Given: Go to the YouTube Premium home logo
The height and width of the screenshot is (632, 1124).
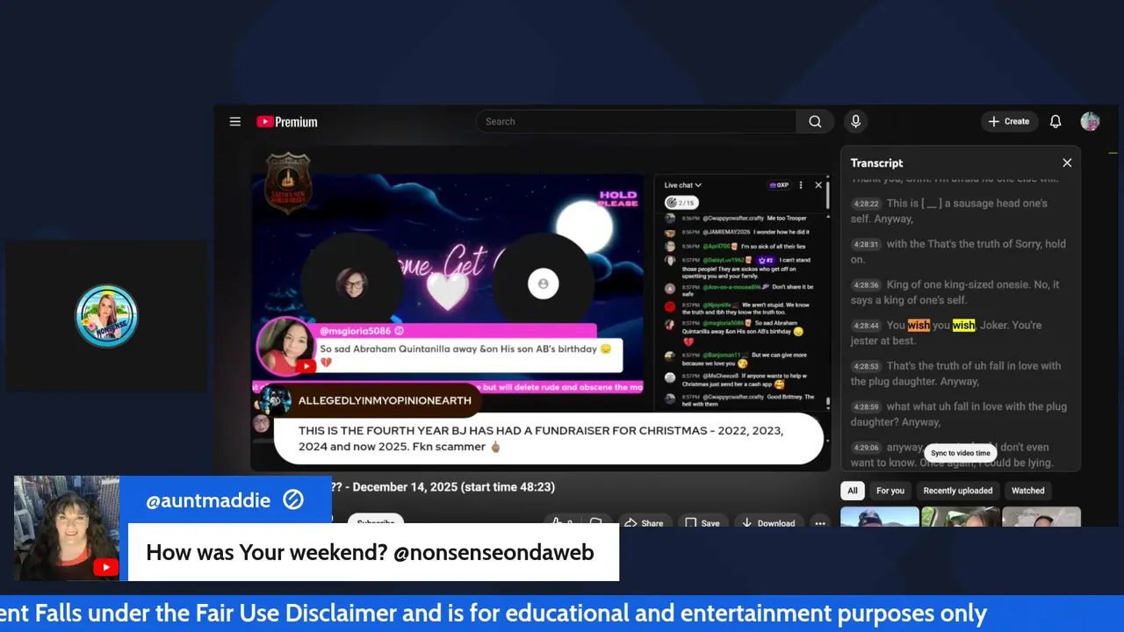Looking at the screenshot, I should point(287,122).
